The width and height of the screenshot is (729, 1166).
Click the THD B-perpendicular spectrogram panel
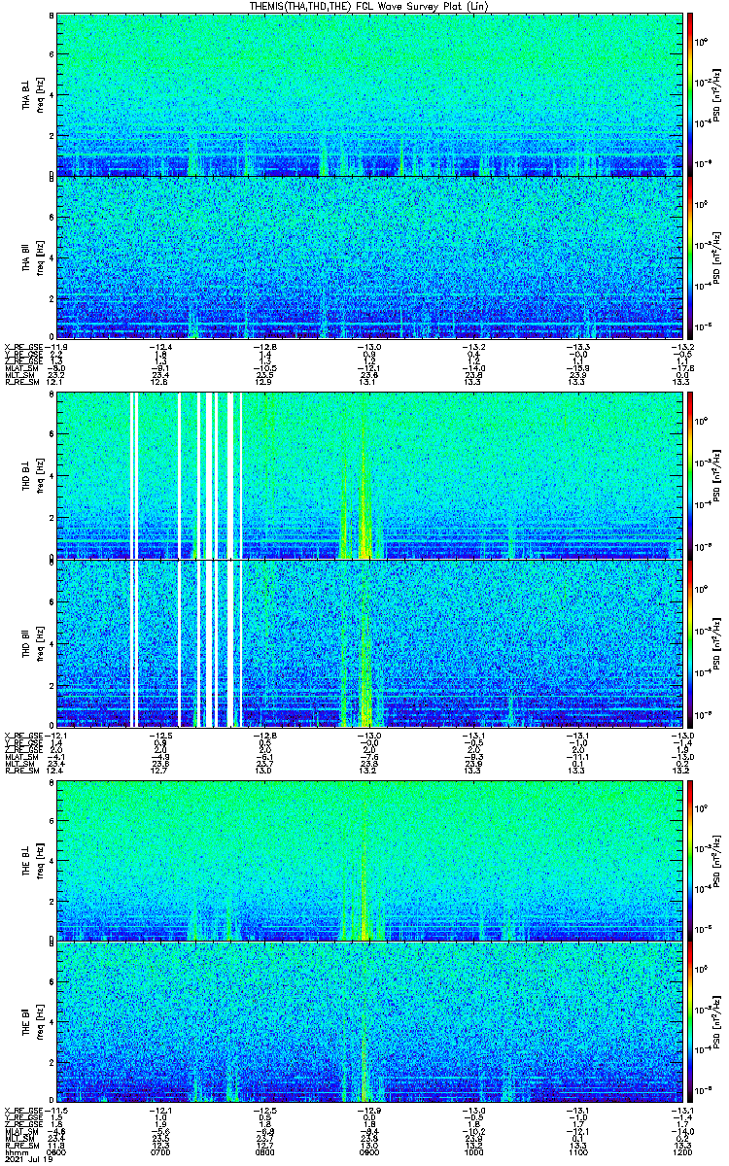pos(369,476)
